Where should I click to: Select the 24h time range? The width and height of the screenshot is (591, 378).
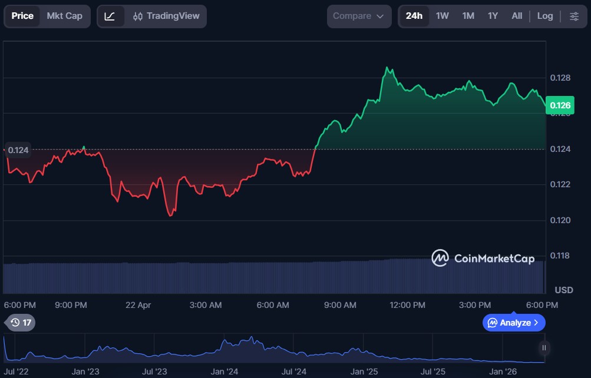pos(414,16)
